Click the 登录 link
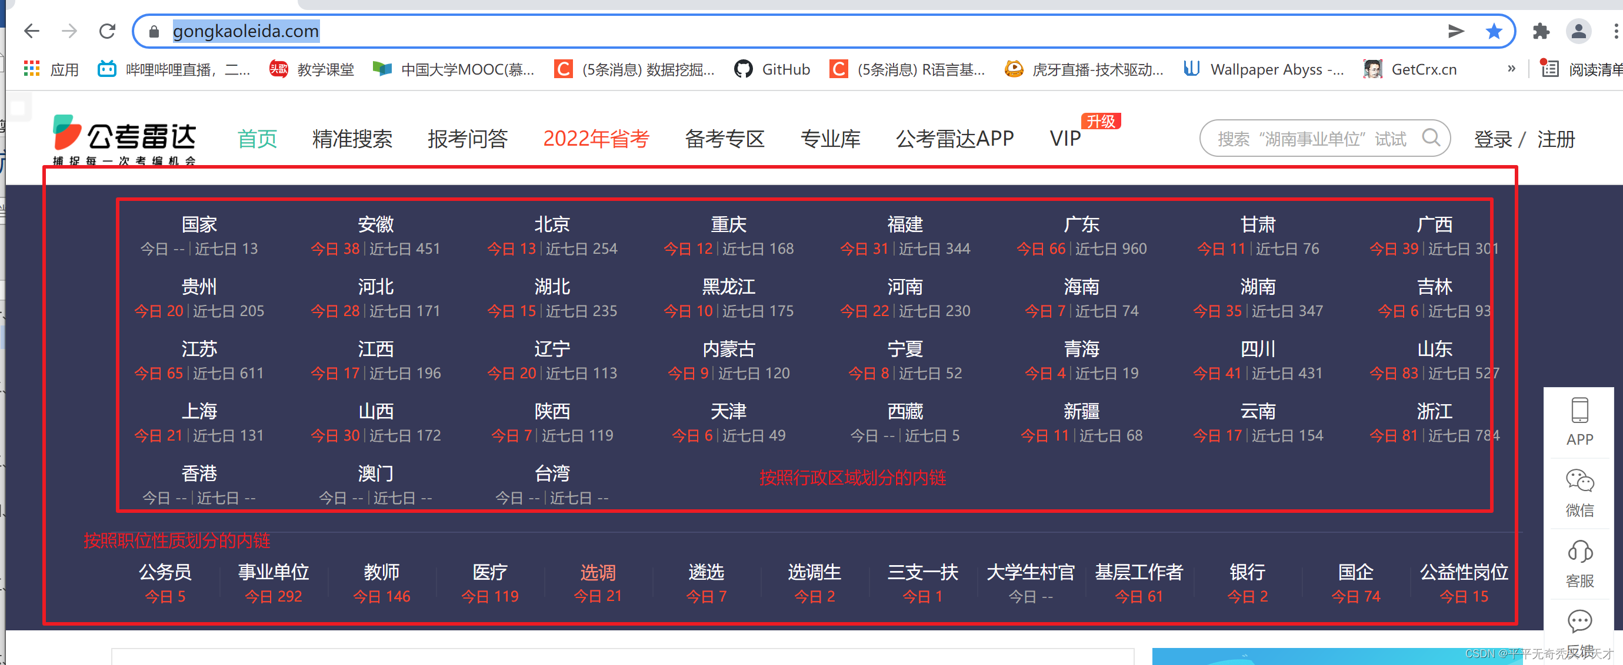1623x665 pixels. click(x=1492, y=139)
